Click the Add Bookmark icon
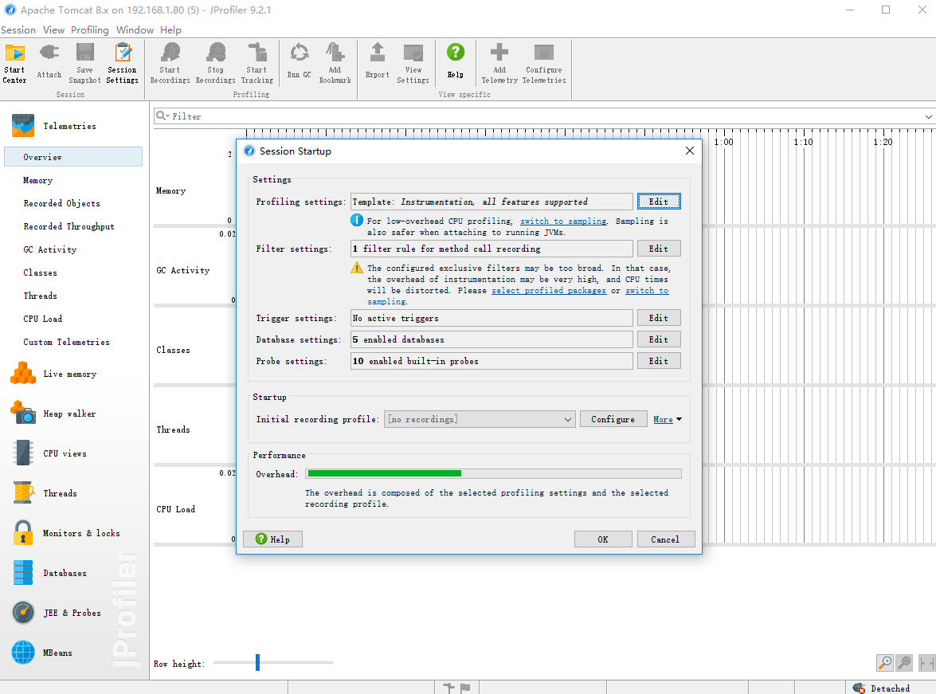This screenshot has width=936, height=694. coord(335,63)
